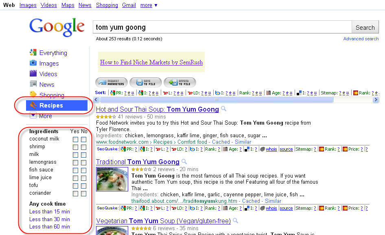Click the Traditional Tom Yum Goong soup thumbnail
The height and width of the screenshot is (235, 385).
point(112,179)
